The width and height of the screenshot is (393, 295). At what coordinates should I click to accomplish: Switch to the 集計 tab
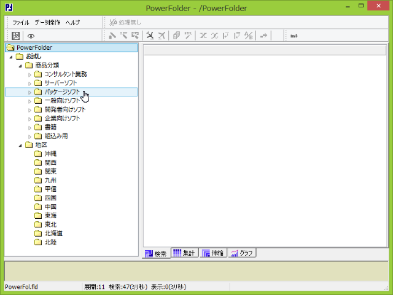[185, 253]
